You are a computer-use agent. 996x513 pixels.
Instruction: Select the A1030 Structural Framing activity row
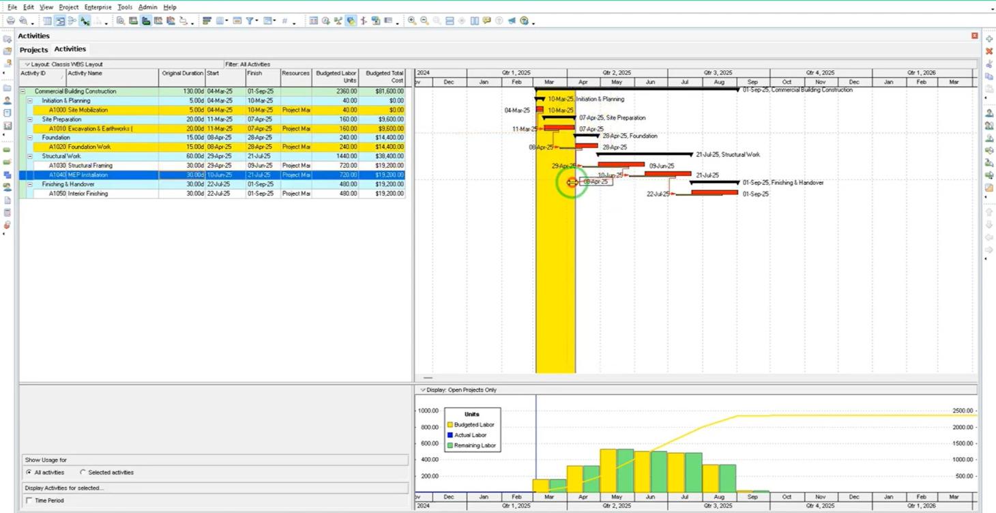tap(213, 166)
